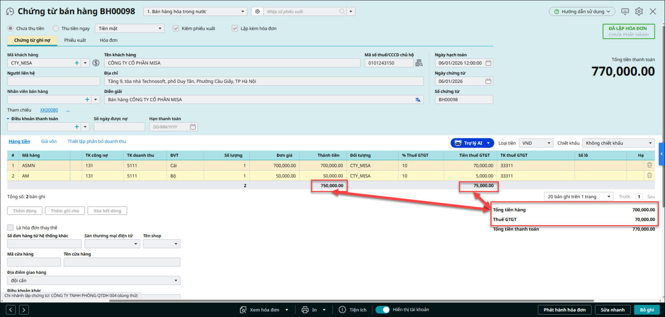
Task: Select the Thu tiền ngay radio button
Action: tap(56, 29)
